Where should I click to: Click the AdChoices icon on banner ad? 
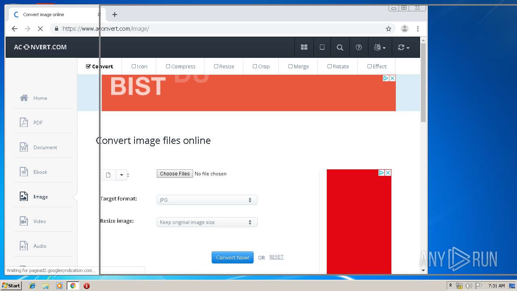click(x=386, y=78)
